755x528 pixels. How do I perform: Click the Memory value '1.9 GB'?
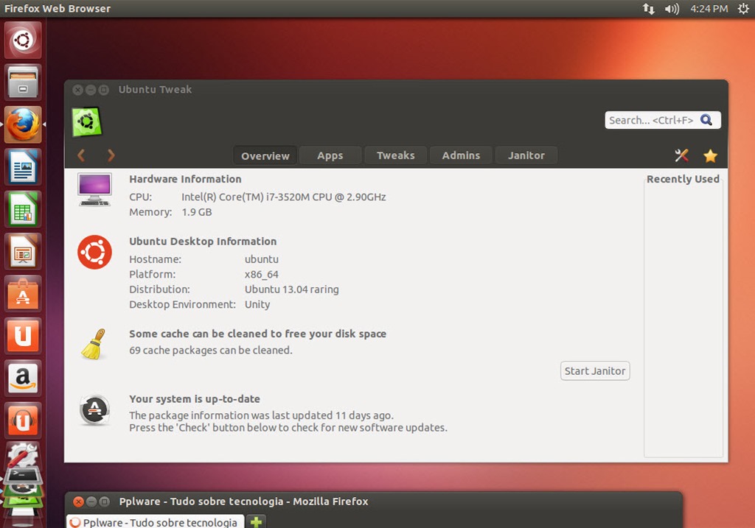(x=196, y=212)
